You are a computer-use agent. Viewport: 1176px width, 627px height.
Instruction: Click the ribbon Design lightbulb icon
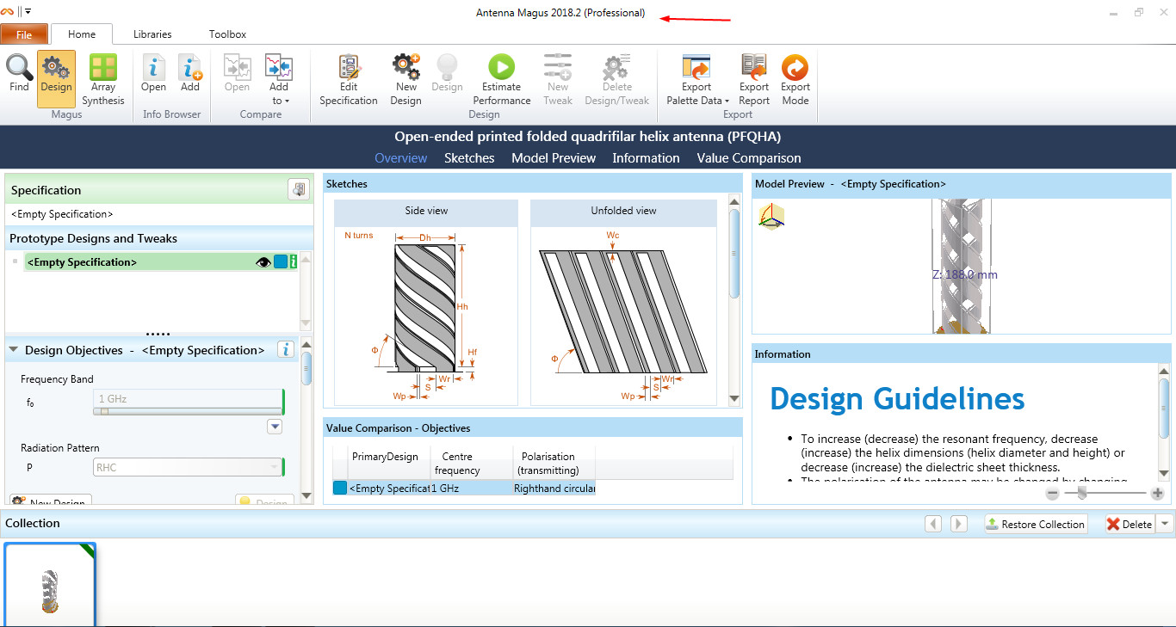point(447,73)
